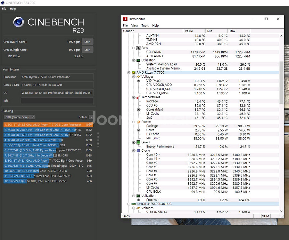Collapse the Powers node
Screen dimensions: 289x240
(134, 122)
